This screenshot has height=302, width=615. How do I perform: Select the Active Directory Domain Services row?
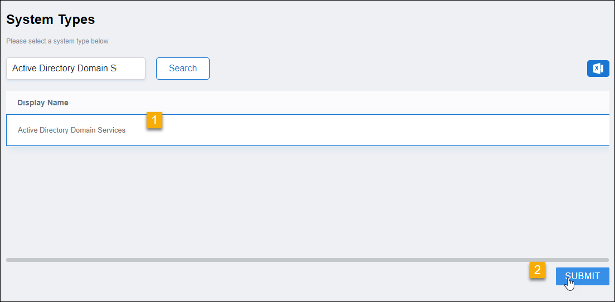307,130
